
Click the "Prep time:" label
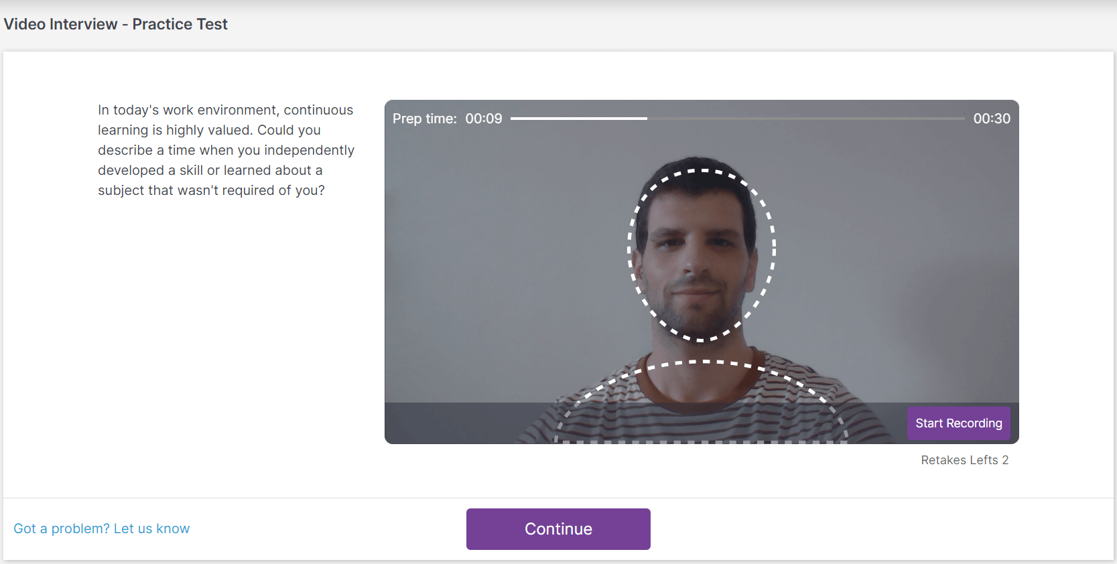click(x=425, y=119)
